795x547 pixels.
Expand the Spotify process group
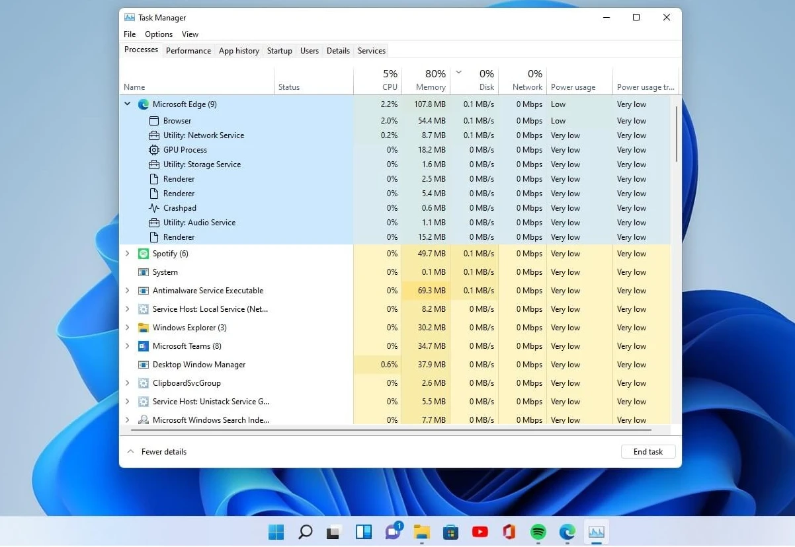[127, 254]
